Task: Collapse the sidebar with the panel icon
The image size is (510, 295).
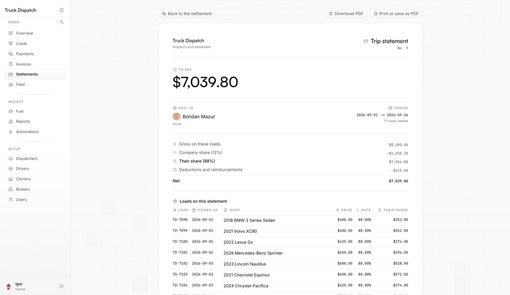Action: (62, 10)
